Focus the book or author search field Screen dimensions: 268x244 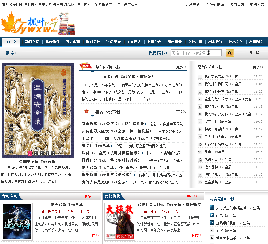tap(196, 53)
